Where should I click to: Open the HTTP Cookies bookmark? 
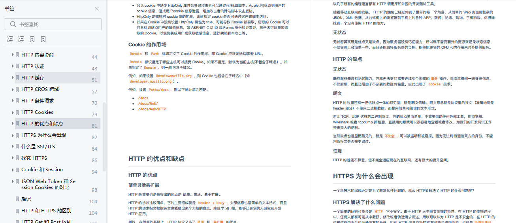[37, 112]
